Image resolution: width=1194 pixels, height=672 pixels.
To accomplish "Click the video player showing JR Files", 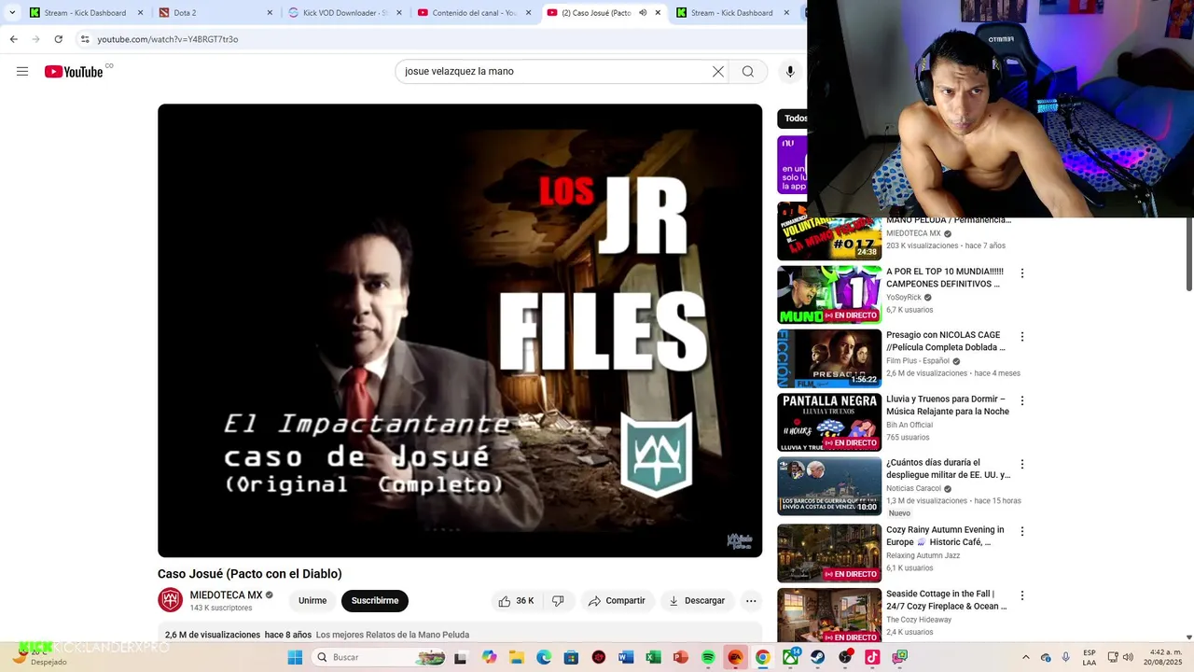I will click(x=460, y=330).
